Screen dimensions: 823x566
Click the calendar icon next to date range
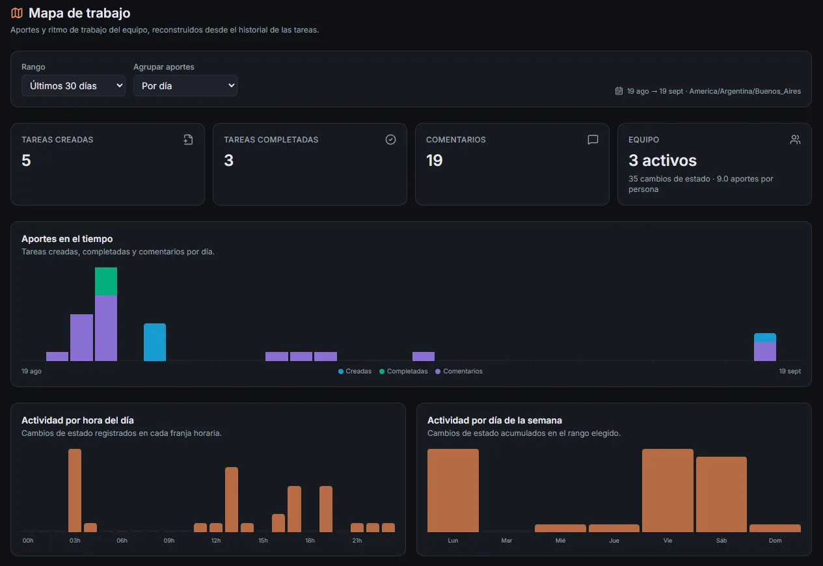click(619, 91)
